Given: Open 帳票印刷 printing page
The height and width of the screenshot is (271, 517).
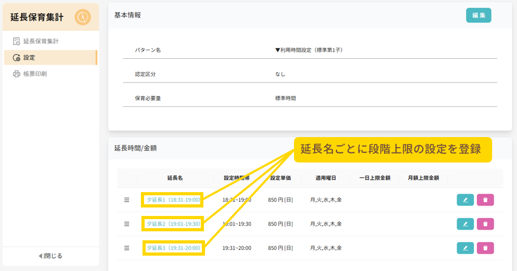Looking at the screenshot, I should coord(35,74).
